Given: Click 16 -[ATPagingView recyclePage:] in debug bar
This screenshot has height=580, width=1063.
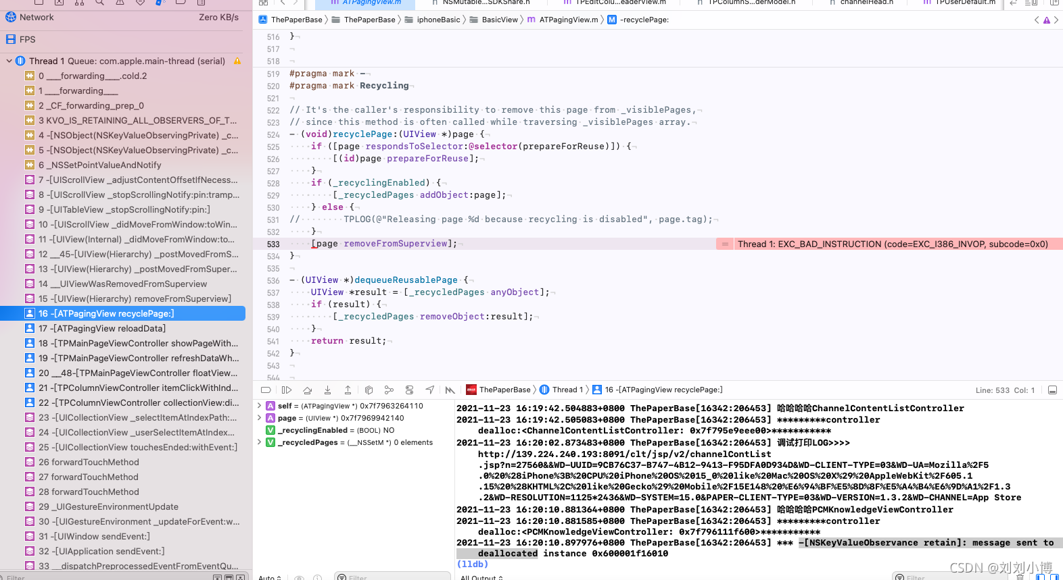Looking at the screenshot, I should click(658, 390).
